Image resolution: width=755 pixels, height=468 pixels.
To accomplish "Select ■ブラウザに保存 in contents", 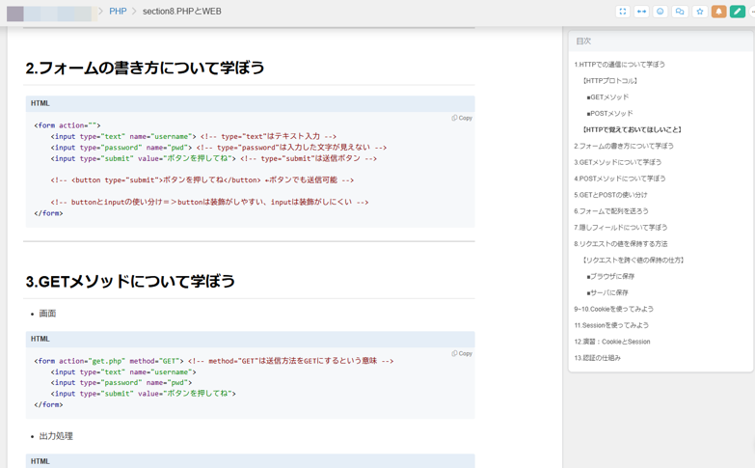I will click(x=610, y=276).
